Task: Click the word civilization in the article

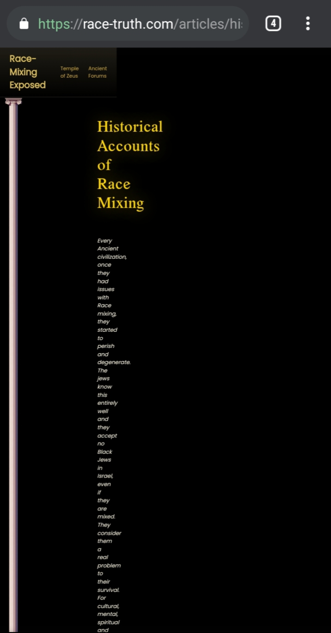Action: point(112,257)
